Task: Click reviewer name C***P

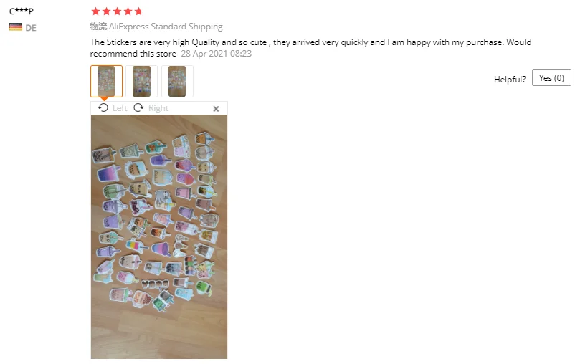Action: pyautogui.click(x=22, y=11)
